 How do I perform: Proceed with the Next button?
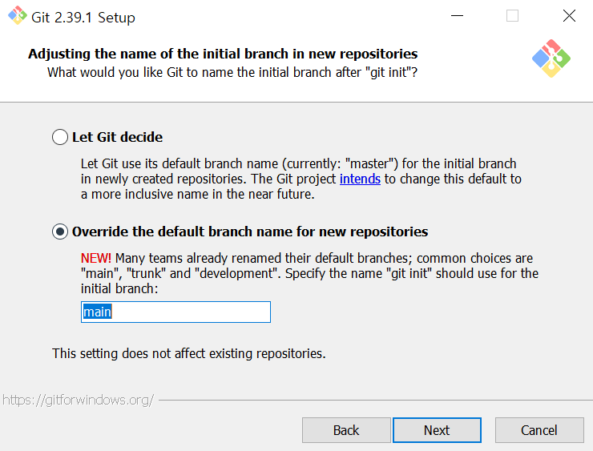(x=437, y=430)
